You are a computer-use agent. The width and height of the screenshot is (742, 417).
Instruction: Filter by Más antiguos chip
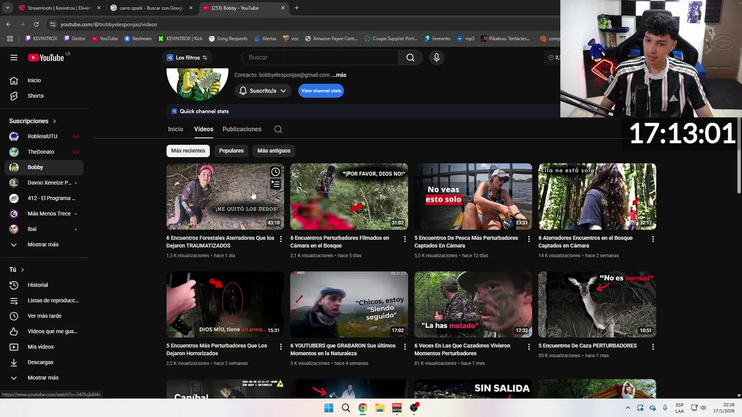274,151
